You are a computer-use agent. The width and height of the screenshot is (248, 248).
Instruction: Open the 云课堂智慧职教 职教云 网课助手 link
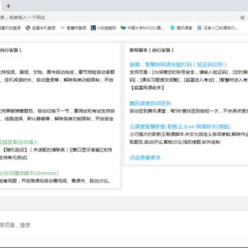pos(180,127)
